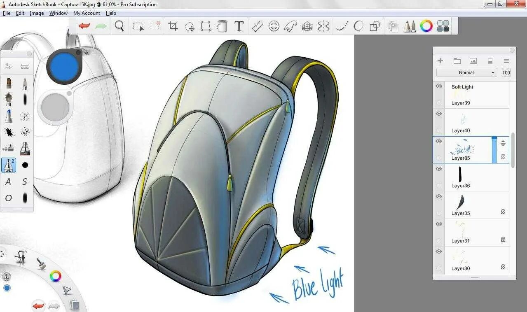Select the Distort transform tool

pyautogui.click(x=206, y=26)
